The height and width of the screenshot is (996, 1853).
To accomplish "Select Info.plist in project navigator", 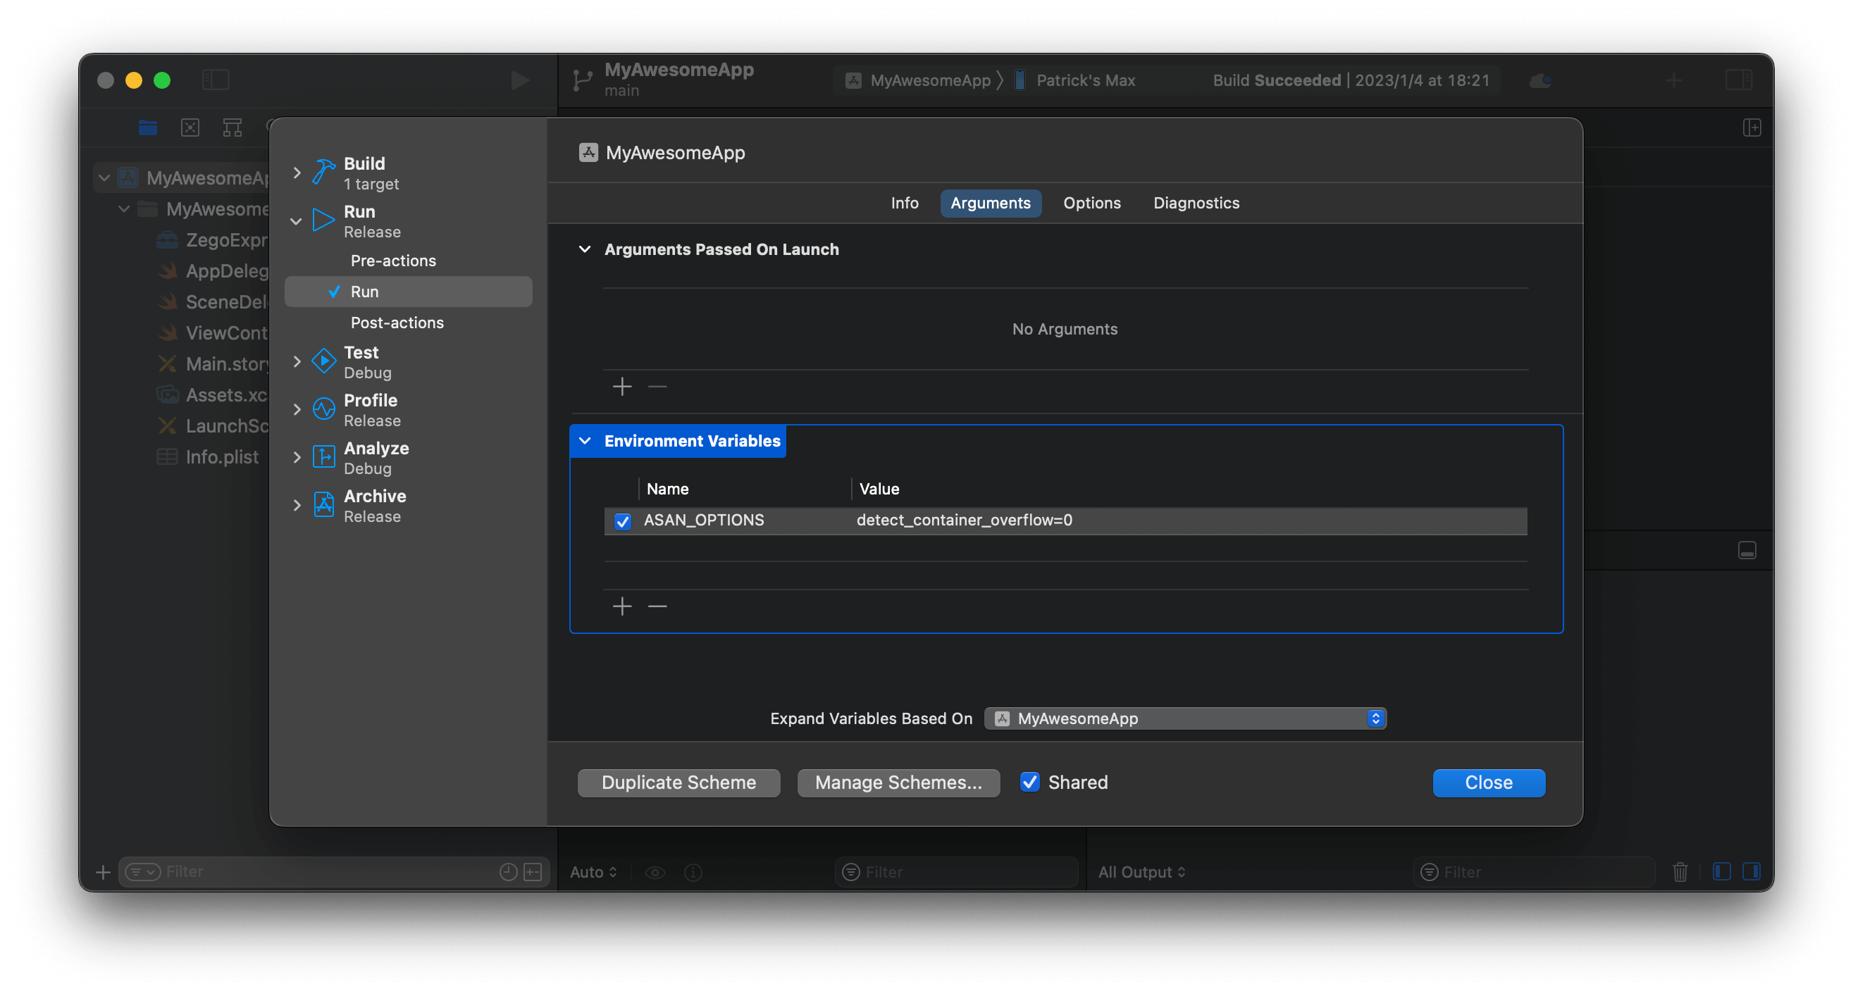I will tap(221, 456).
